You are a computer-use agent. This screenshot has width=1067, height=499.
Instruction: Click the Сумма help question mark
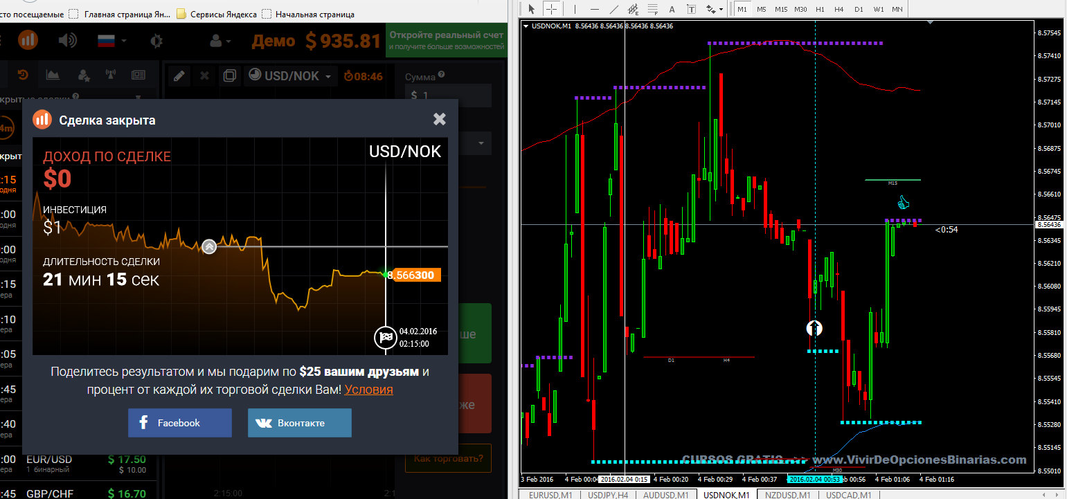point(441,75)
